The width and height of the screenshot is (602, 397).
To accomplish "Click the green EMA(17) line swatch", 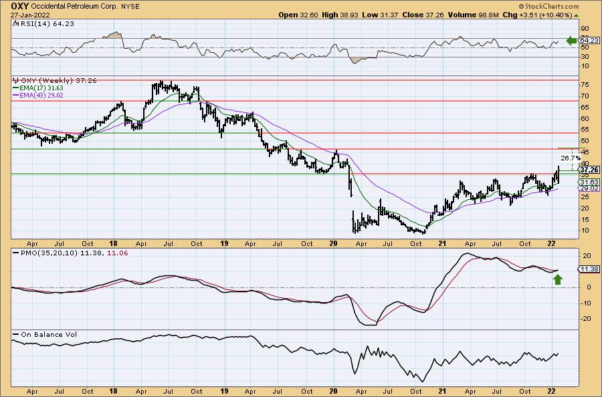I will (16, 88).
